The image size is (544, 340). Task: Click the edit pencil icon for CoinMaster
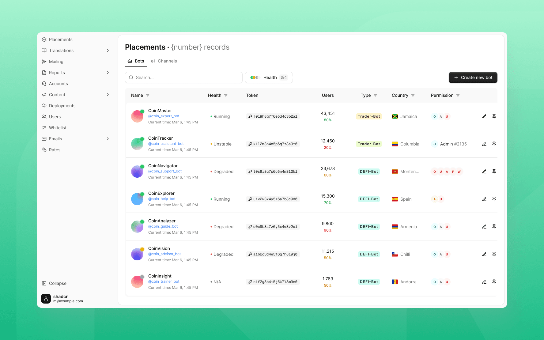tap(484, 116)
